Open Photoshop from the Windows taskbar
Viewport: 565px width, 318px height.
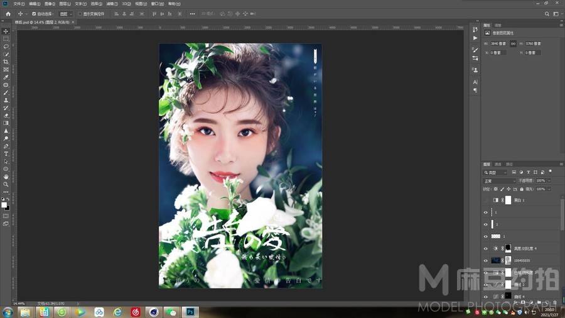190,312
